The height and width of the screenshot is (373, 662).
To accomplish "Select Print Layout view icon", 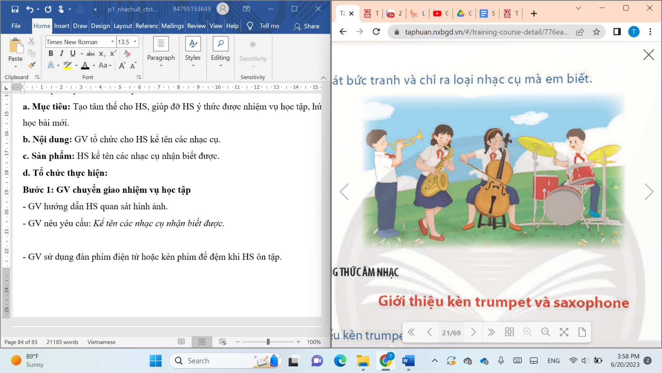I will 202,342.
